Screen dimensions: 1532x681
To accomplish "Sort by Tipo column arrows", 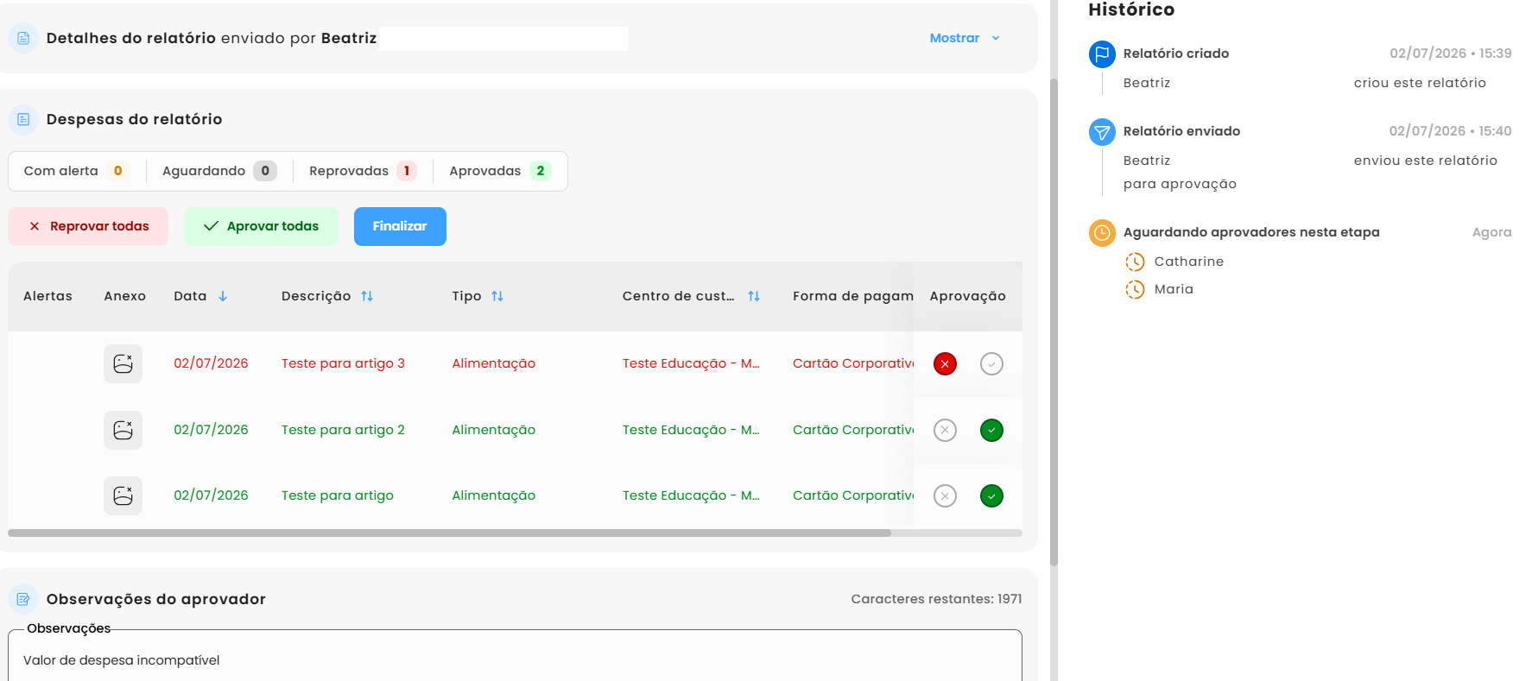I will tap(497, 296).
